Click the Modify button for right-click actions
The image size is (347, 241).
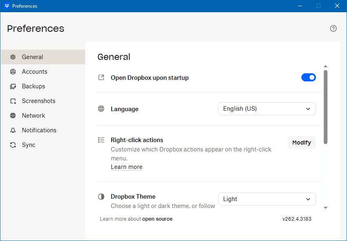coord(302,142)
